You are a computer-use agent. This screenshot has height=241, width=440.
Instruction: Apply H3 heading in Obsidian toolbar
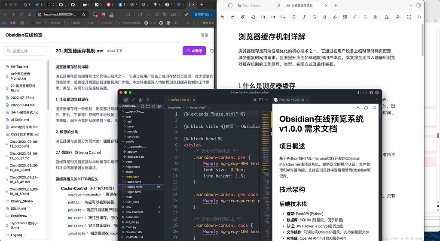pyautogui.click(x=273, y=17)
